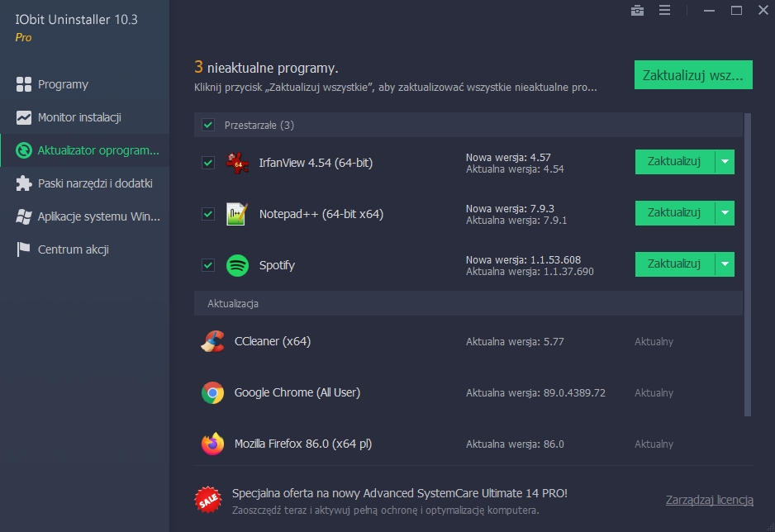Click the vertical scrollbar of program list
Image resolution: width=775 pixels, height=532 pixels.
coord(748,264)
